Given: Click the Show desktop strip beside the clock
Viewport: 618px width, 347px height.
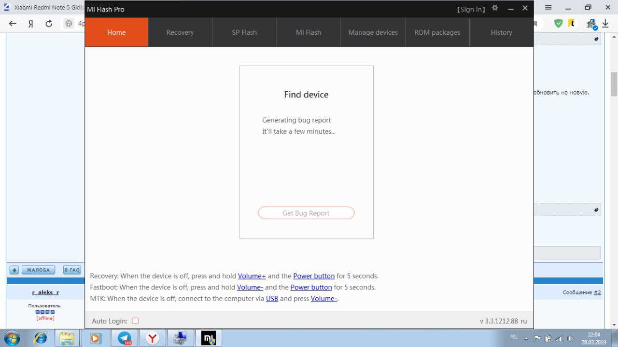Looking at the screenshot, I should tap(614, 338).
